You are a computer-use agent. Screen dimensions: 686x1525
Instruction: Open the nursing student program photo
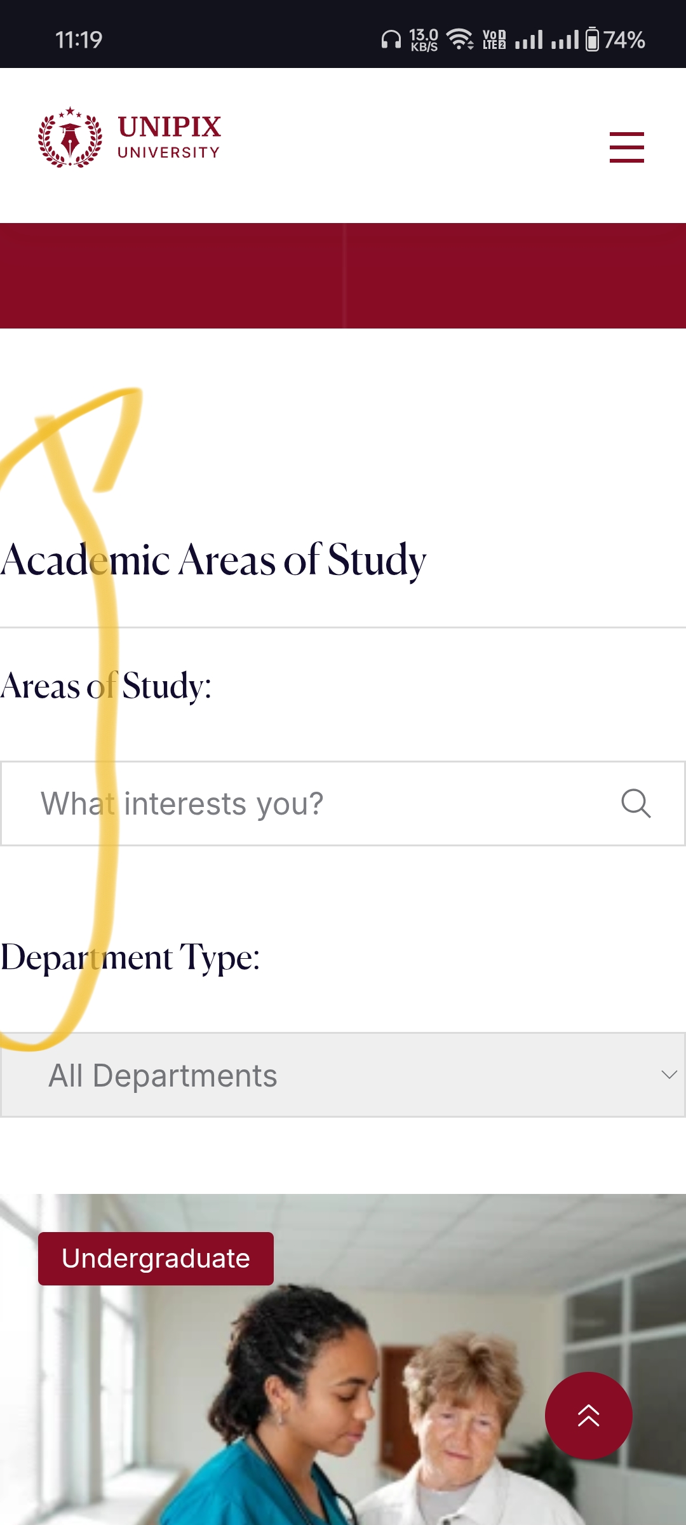click(x=343, y=1360)
